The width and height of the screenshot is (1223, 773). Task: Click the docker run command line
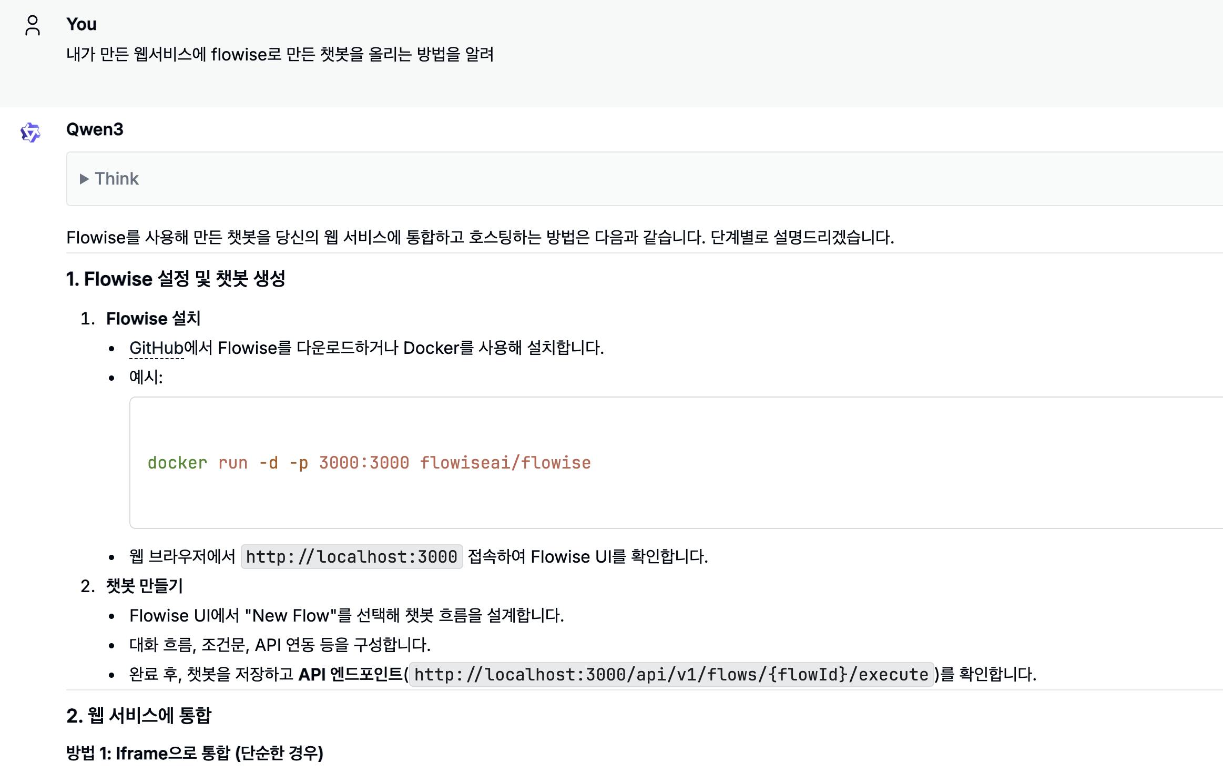click(369, 463)
